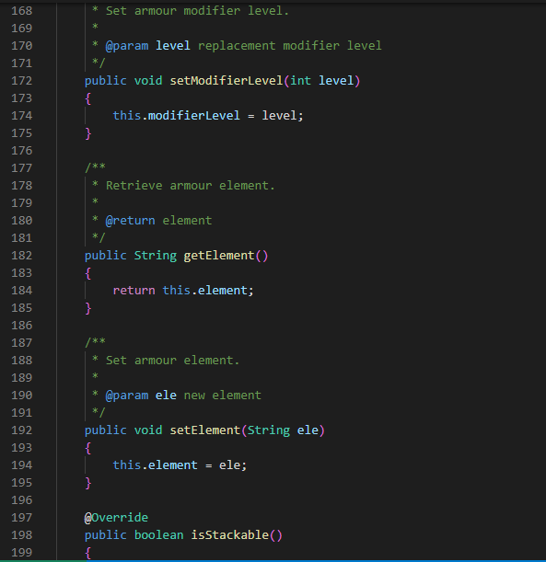Click the element field on line 194
Screen dimensions: 546x562
coord(173,465)
